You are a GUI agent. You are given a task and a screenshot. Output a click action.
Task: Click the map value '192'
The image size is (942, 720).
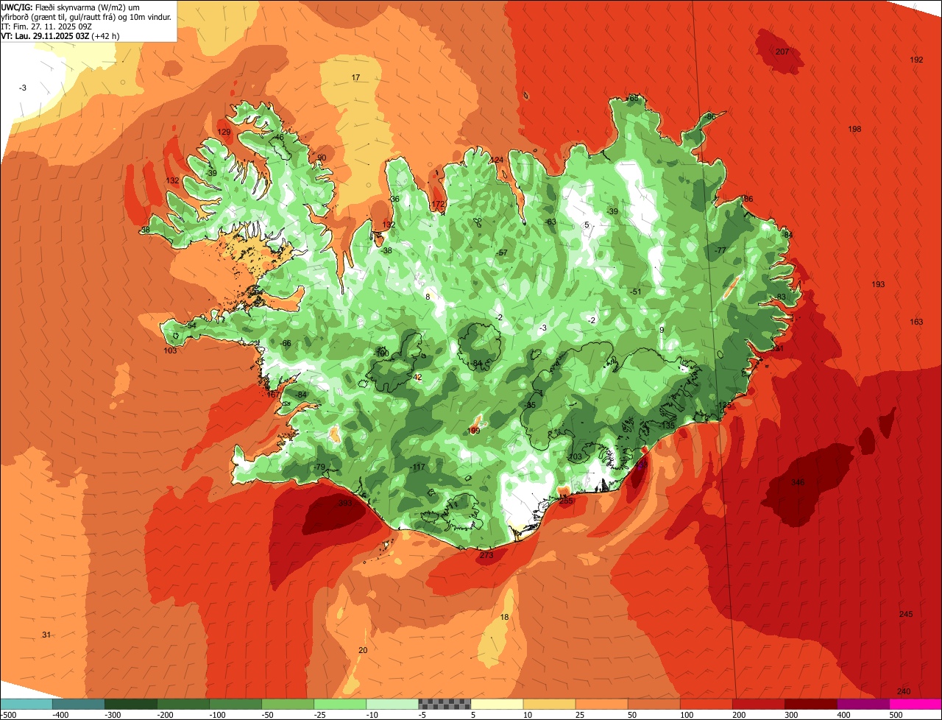coord(916,60)
